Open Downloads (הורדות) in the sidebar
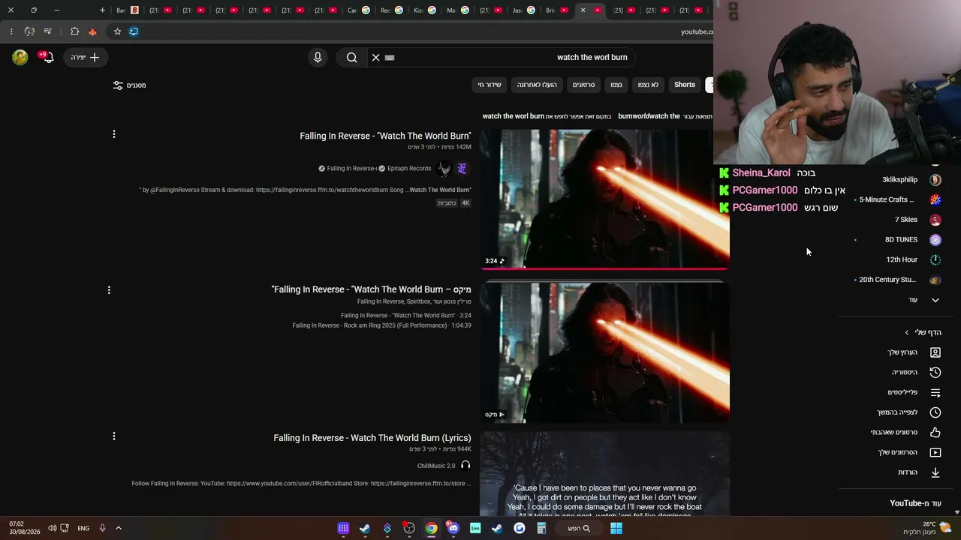This screenshot has height=540, width=961. point(919,472)
